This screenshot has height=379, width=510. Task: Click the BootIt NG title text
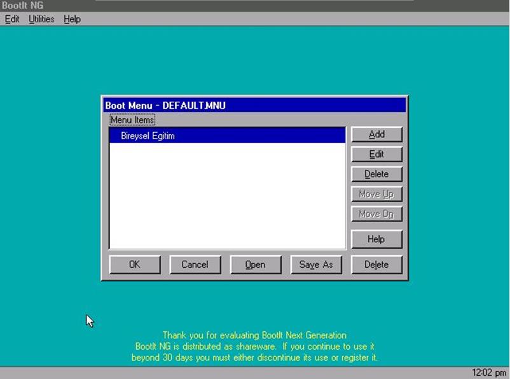pyautogui.click(x=22, y=5)
